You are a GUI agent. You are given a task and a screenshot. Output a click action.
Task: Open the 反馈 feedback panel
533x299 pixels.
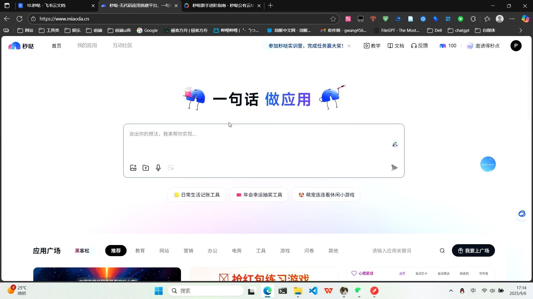click(x=419, y=46)
